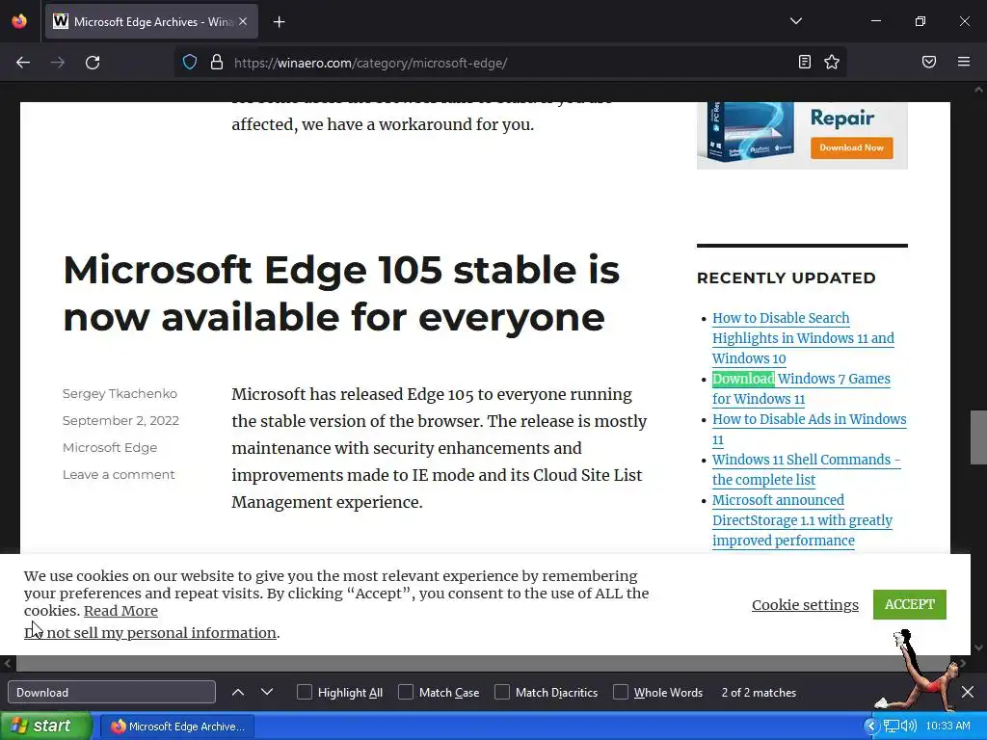Enable Whole Words checkbox
Image resolution: width=987 pixels, height=740 pixels.
[x=621, y=692]
